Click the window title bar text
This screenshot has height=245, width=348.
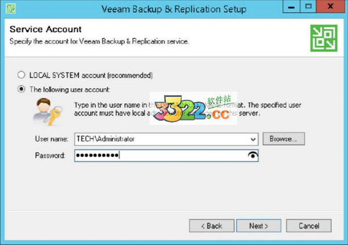coord(173,9)
